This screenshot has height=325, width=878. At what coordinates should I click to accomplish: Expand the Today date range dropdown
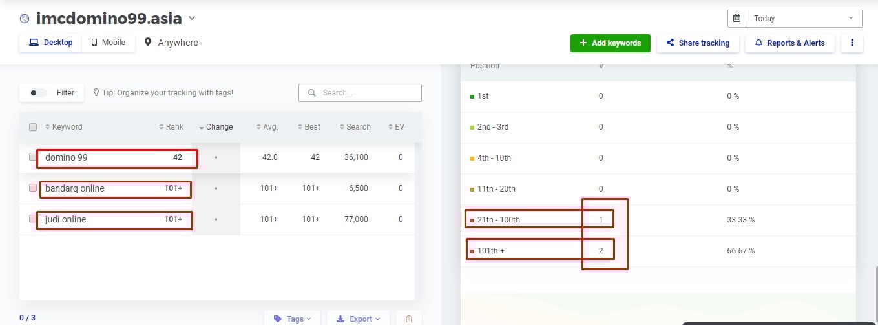(804, 19)
